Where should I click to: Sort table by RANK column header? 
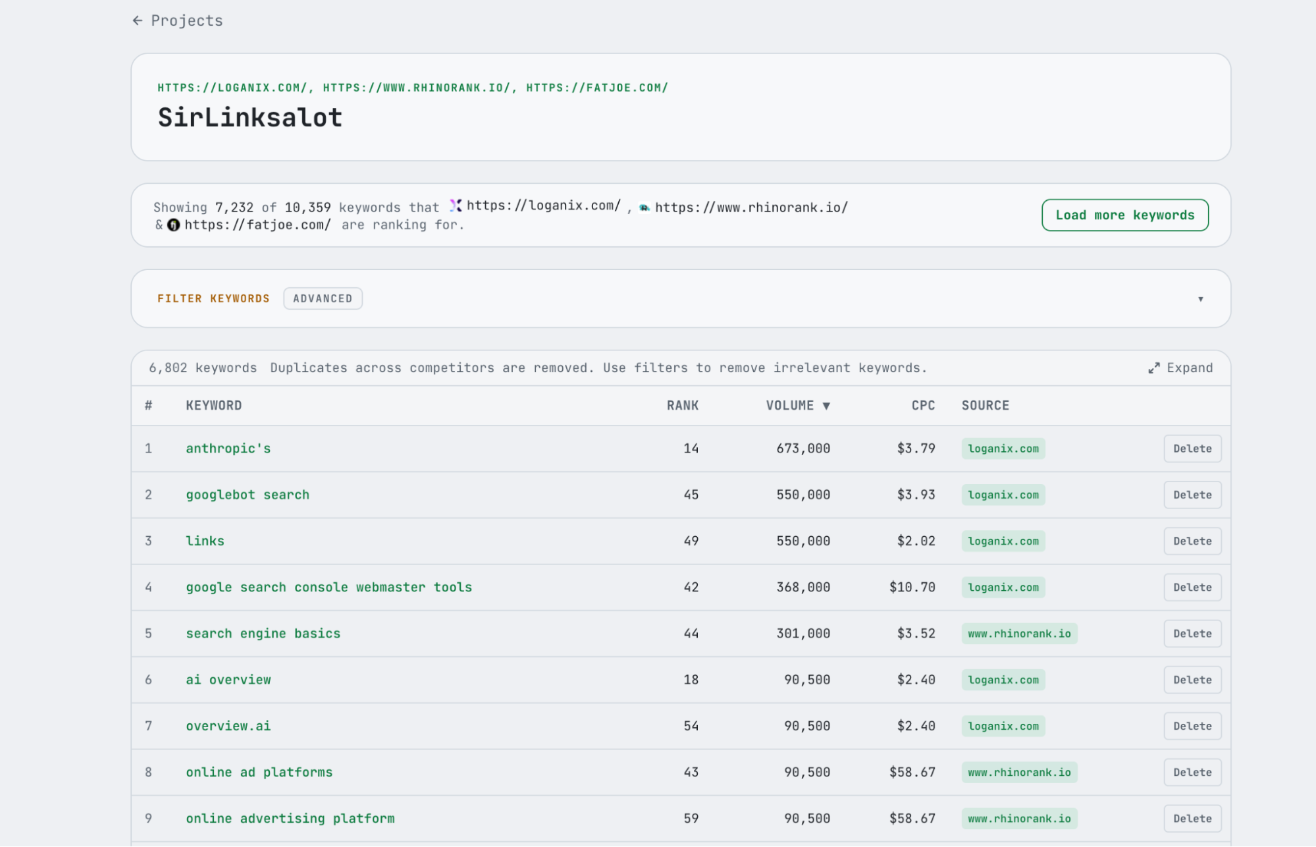(x=682, y=406)
